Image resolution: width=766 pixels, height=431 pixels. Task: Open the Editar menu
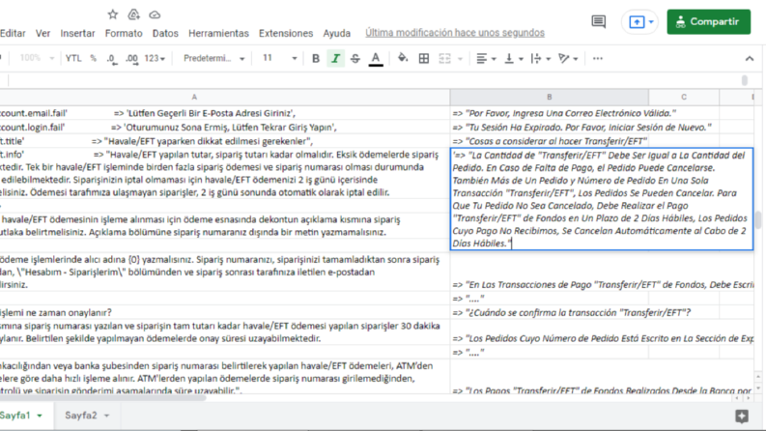(x=13, y=33)
